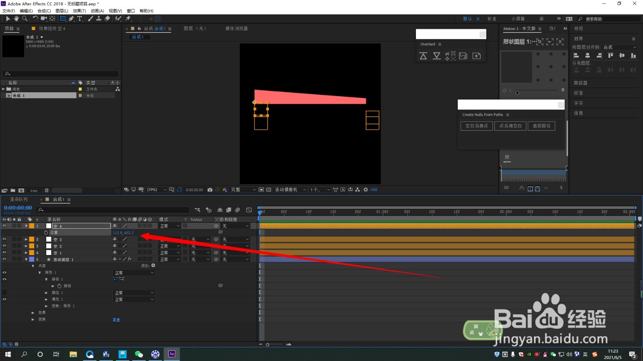Screen dimensions: 643x361
Task: Click the orange label color of layer 空 4
Action: 32,226
